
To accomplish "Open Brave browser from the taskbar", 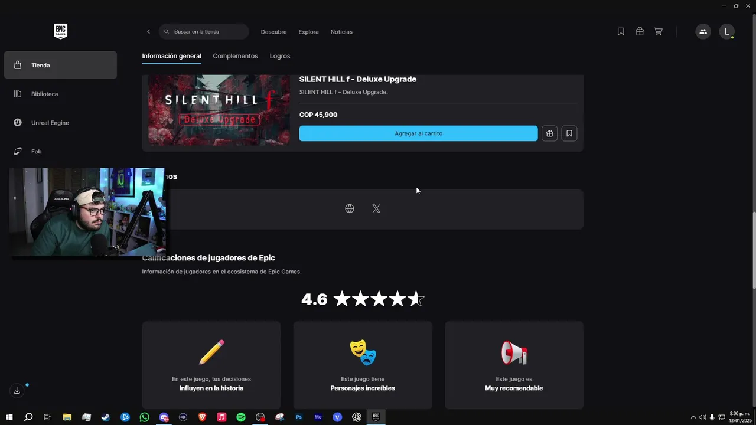I will click(203, 417).
